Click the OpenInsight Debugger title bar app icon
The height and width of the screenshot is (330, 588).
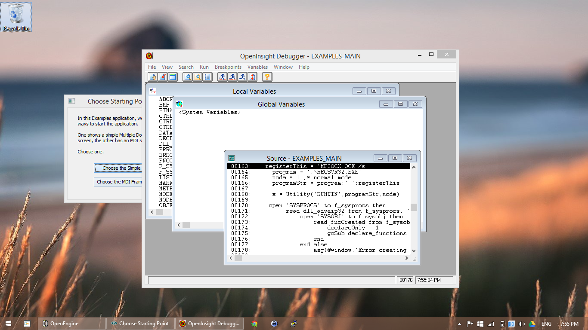pos(149,56)
